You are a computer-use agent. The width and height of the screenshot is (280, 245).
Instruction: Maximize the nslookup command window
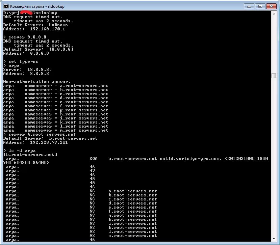point(260,6)
